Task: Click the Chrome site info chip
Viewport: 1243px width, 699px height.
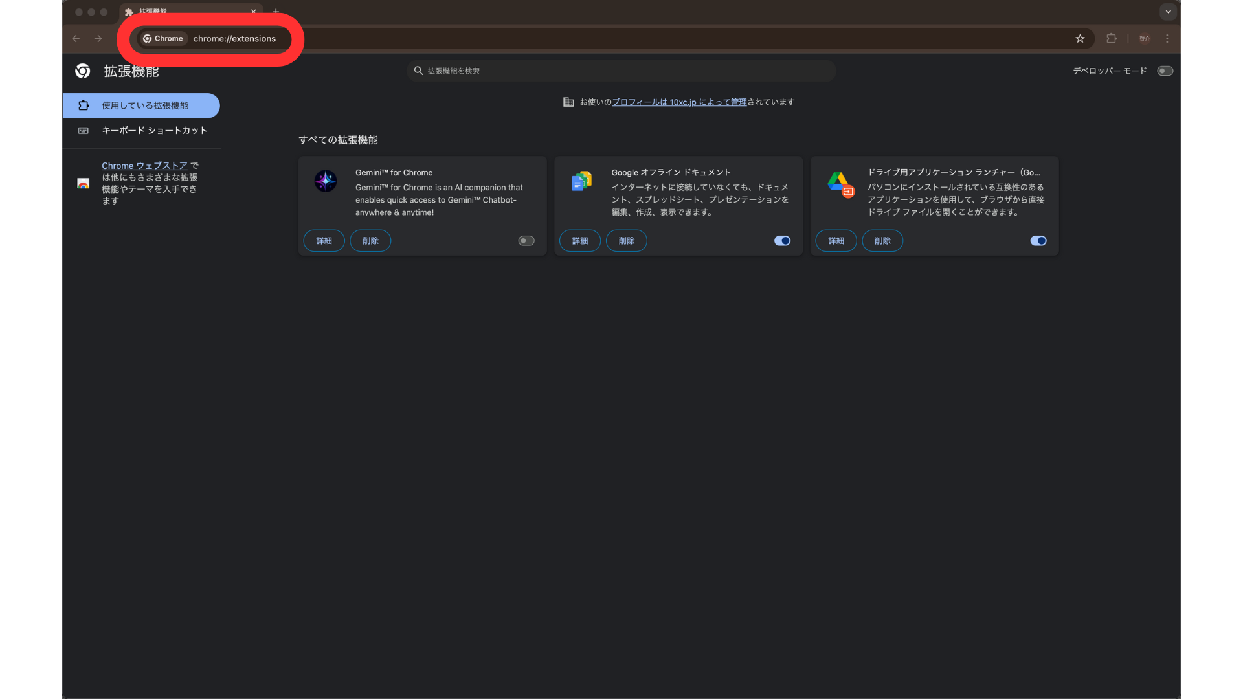Action: tap(163, 39)
